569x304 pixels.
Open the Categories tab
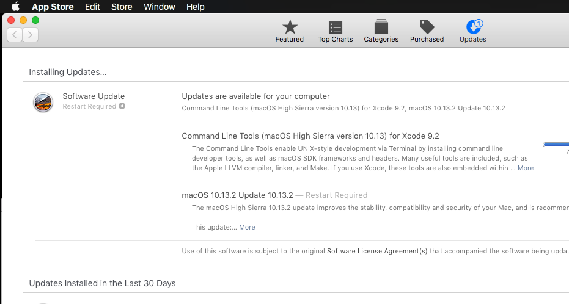381,31
